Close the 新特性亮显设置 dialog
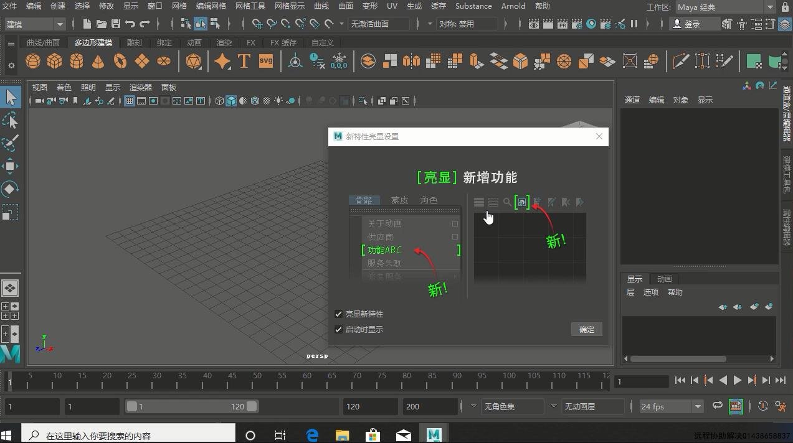Viewport: 793px width, 443px height. tap(599, 136)
